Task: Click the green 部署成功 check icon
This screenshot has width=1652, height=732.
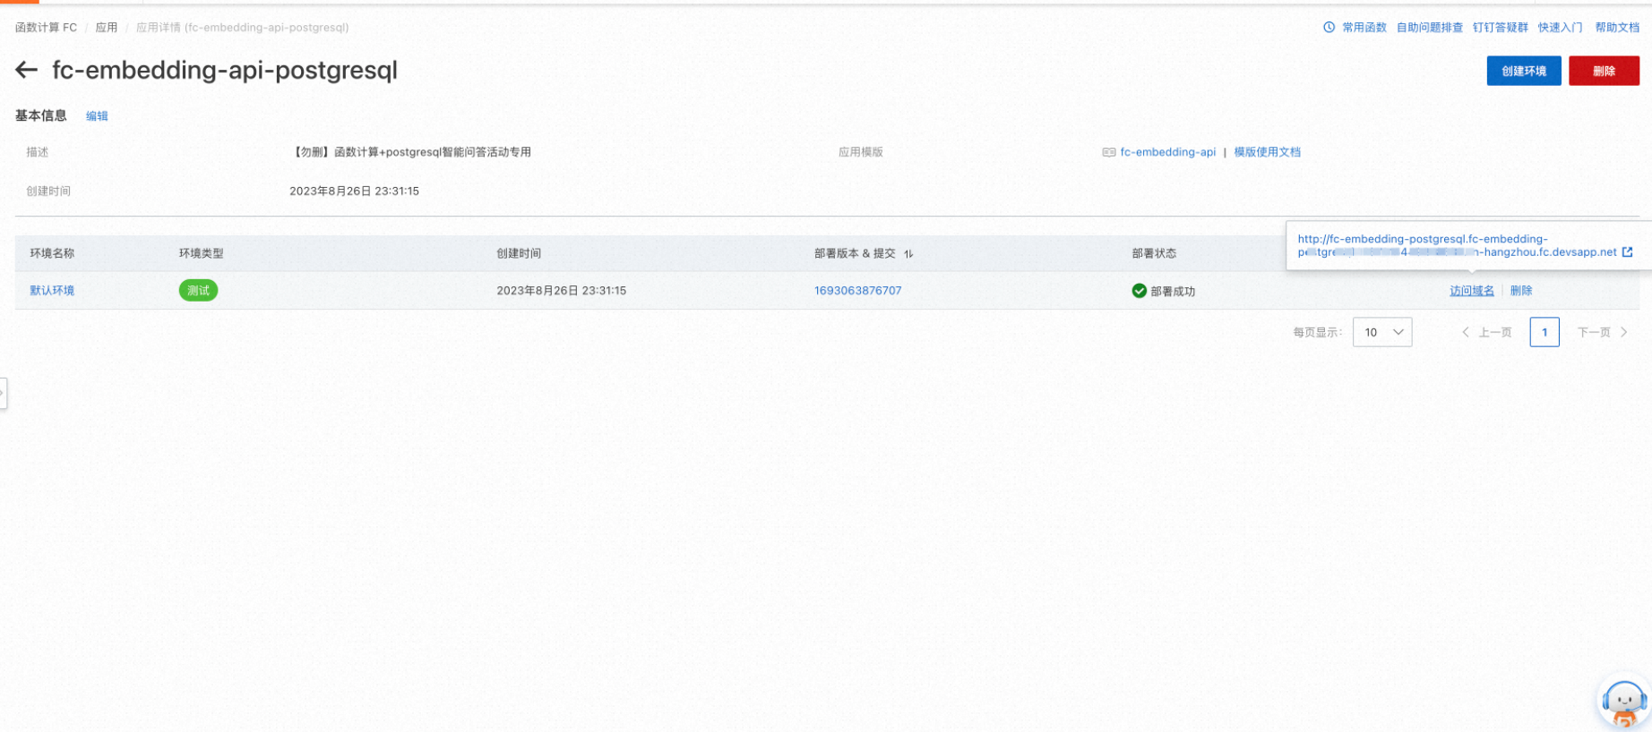Action: tap(1139, 291)
